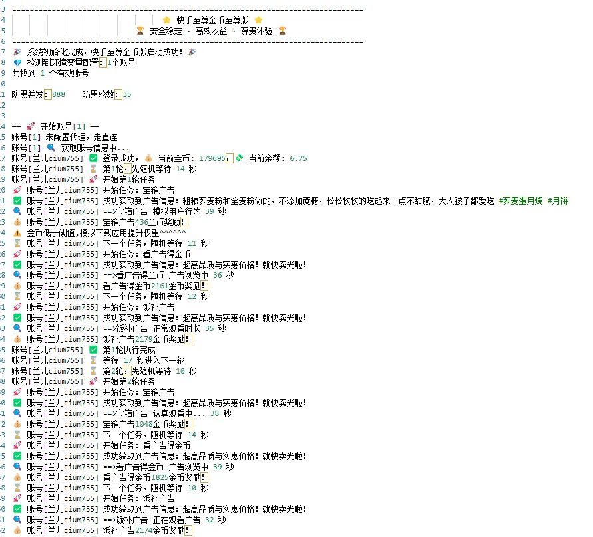Click the green check beside 登录成功
The height and width of the screenshot is (537, 593).
point(93,158)
